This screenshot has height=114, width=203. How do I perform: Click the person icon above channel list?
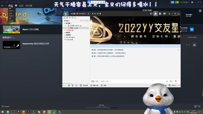pyautogui.click(x=64, y=18)
